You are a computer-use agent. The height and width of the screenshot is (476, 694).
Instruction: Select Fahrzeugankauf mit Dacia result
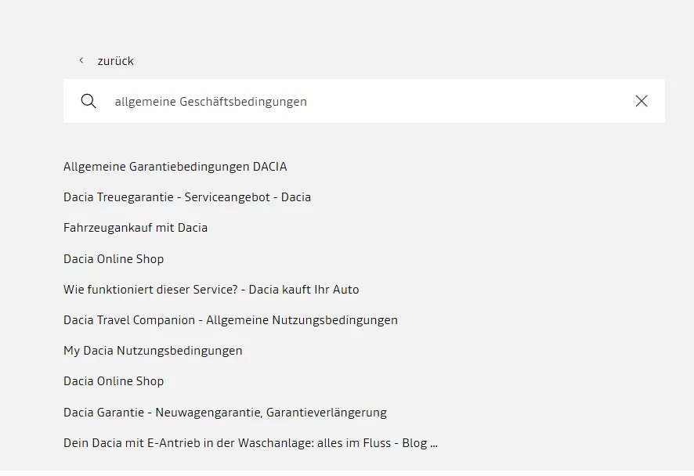coord(136,228)
